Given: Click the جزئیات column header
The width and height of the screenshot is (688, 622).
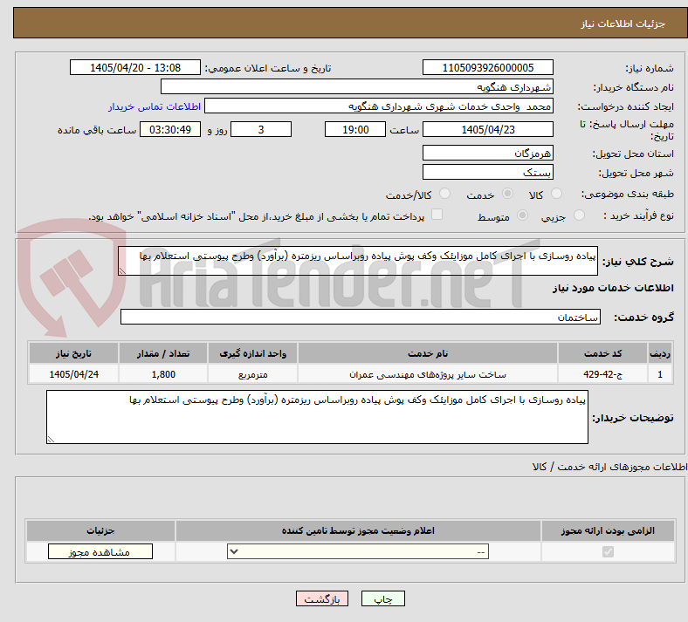Looking at the screenshot, I should click(x=100, y=530).
